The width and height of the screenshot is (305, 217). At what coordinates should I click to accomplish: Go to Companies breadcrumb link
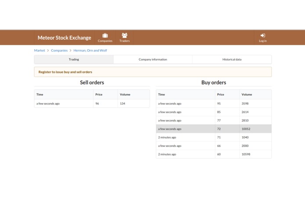(x=59, y=51)
